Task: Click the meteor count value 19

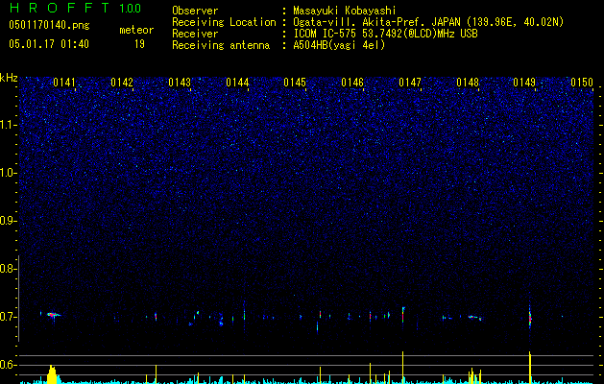Action: point(139,44)
